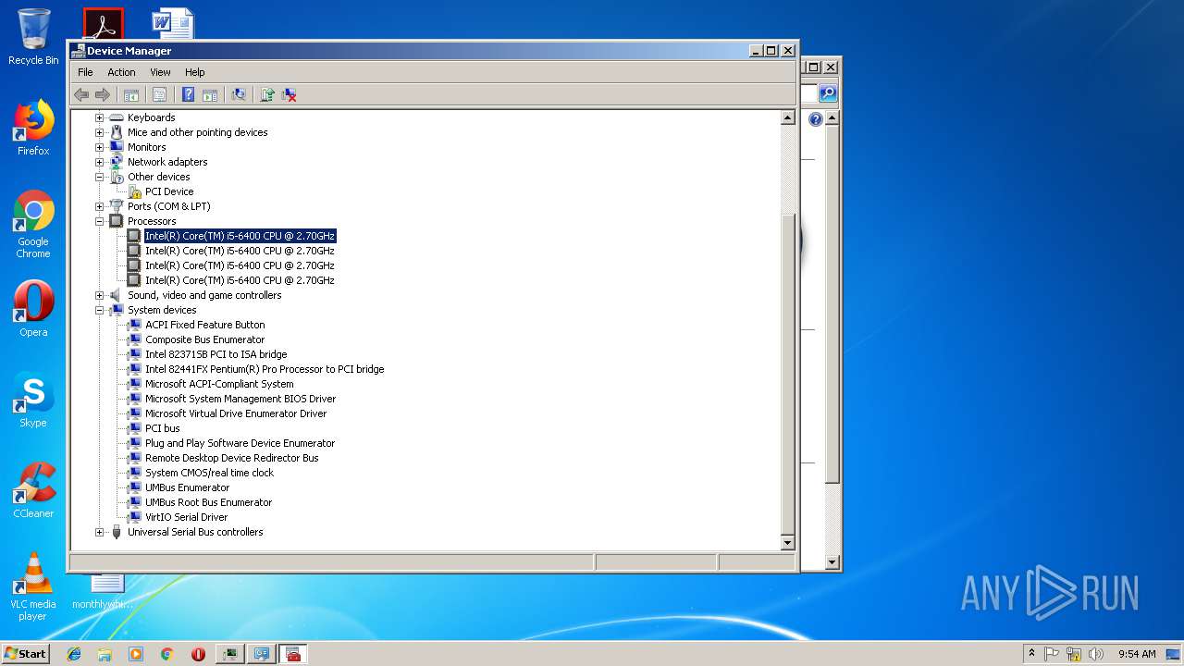Select Microsoft Virtual Drive Enumerator Driver
This screenshot has width=1184, height=666.
pyautogui.click(x=236, y=413)
